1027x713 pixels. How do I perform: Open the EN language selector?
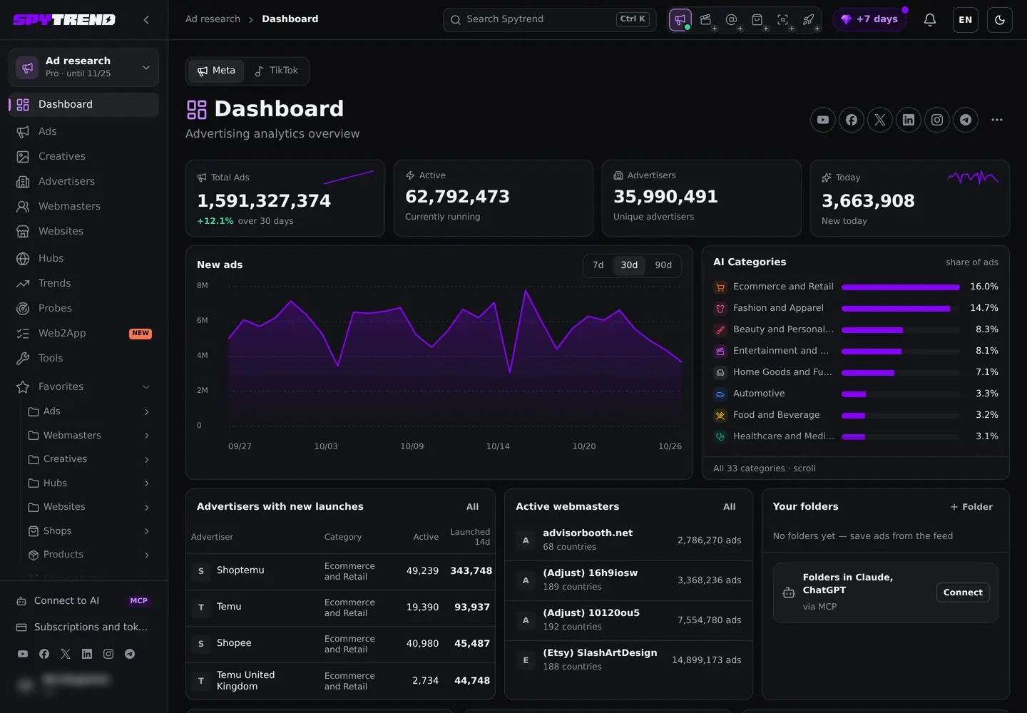(966, 20)
